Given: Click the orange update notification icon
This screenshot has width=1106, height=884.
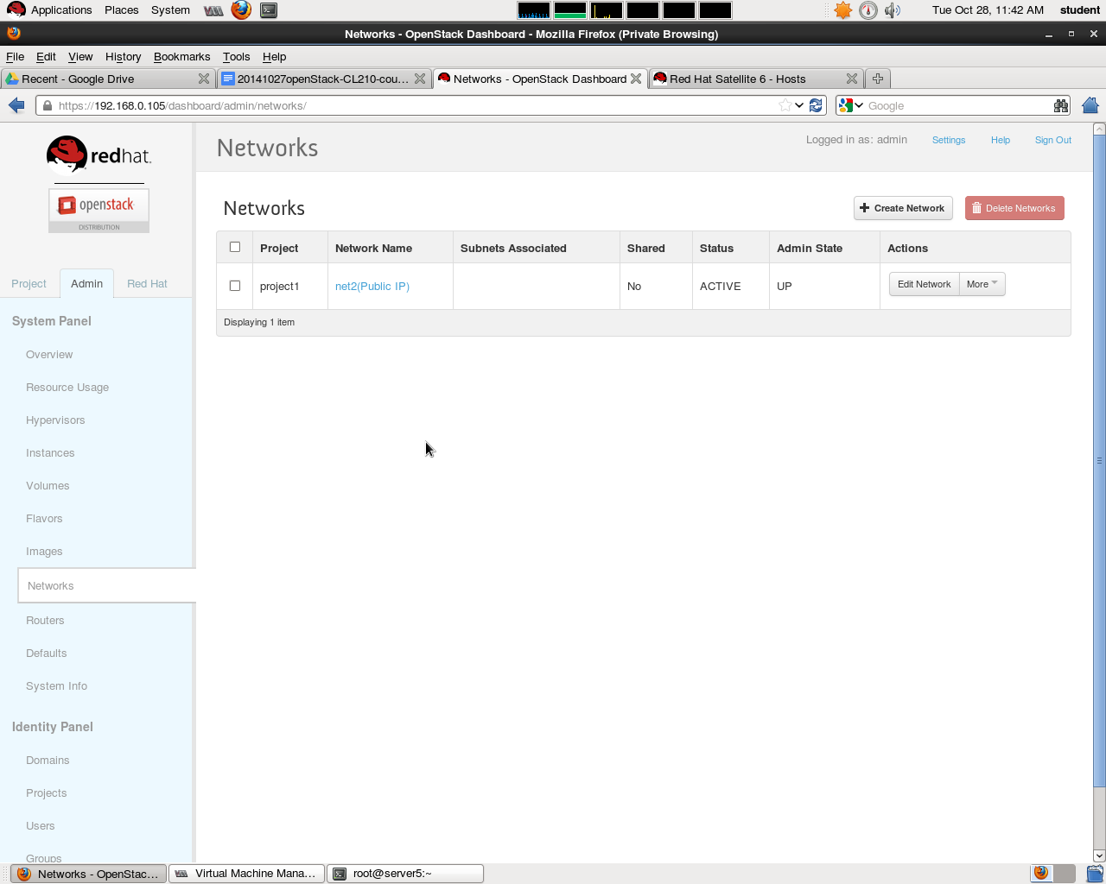Looking at the screenshot, I should pos(843,10).
